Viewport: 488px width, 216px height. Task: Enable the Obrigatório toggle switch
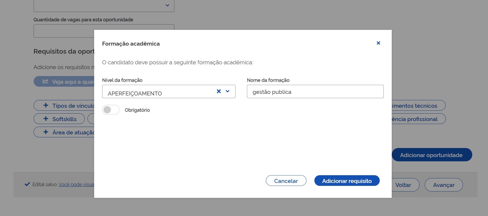111,110
